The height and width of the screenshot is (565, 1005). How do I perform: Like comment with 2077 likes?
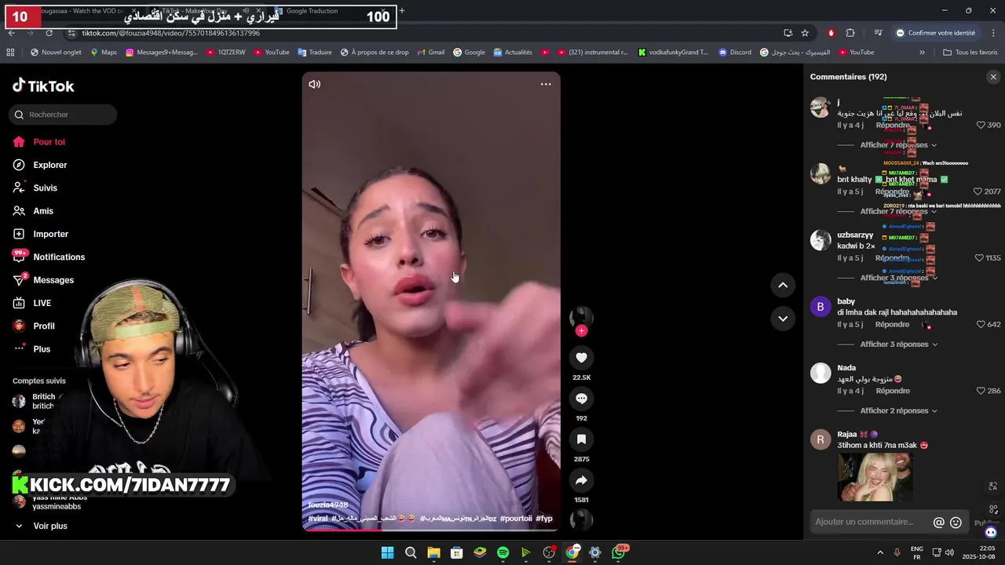[978, 191]
